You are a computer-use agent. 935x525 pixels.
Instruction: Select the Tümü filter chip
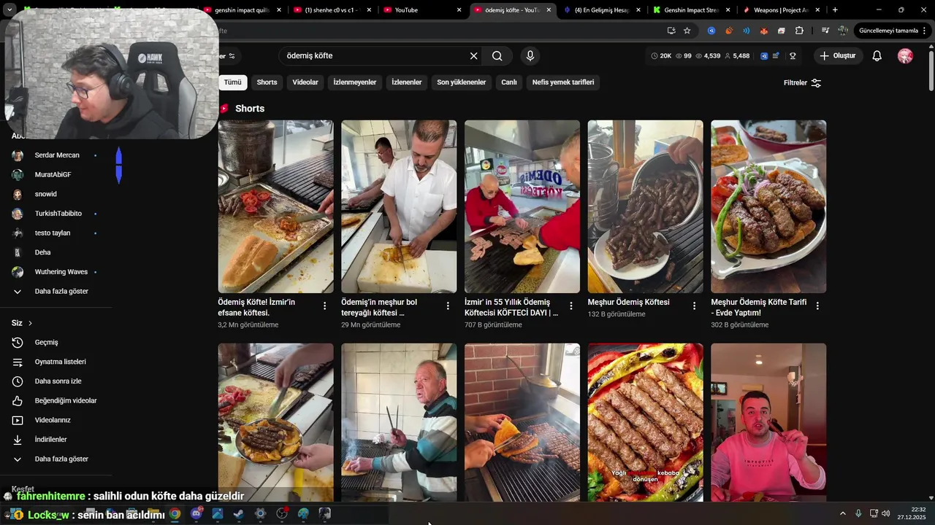232,82
